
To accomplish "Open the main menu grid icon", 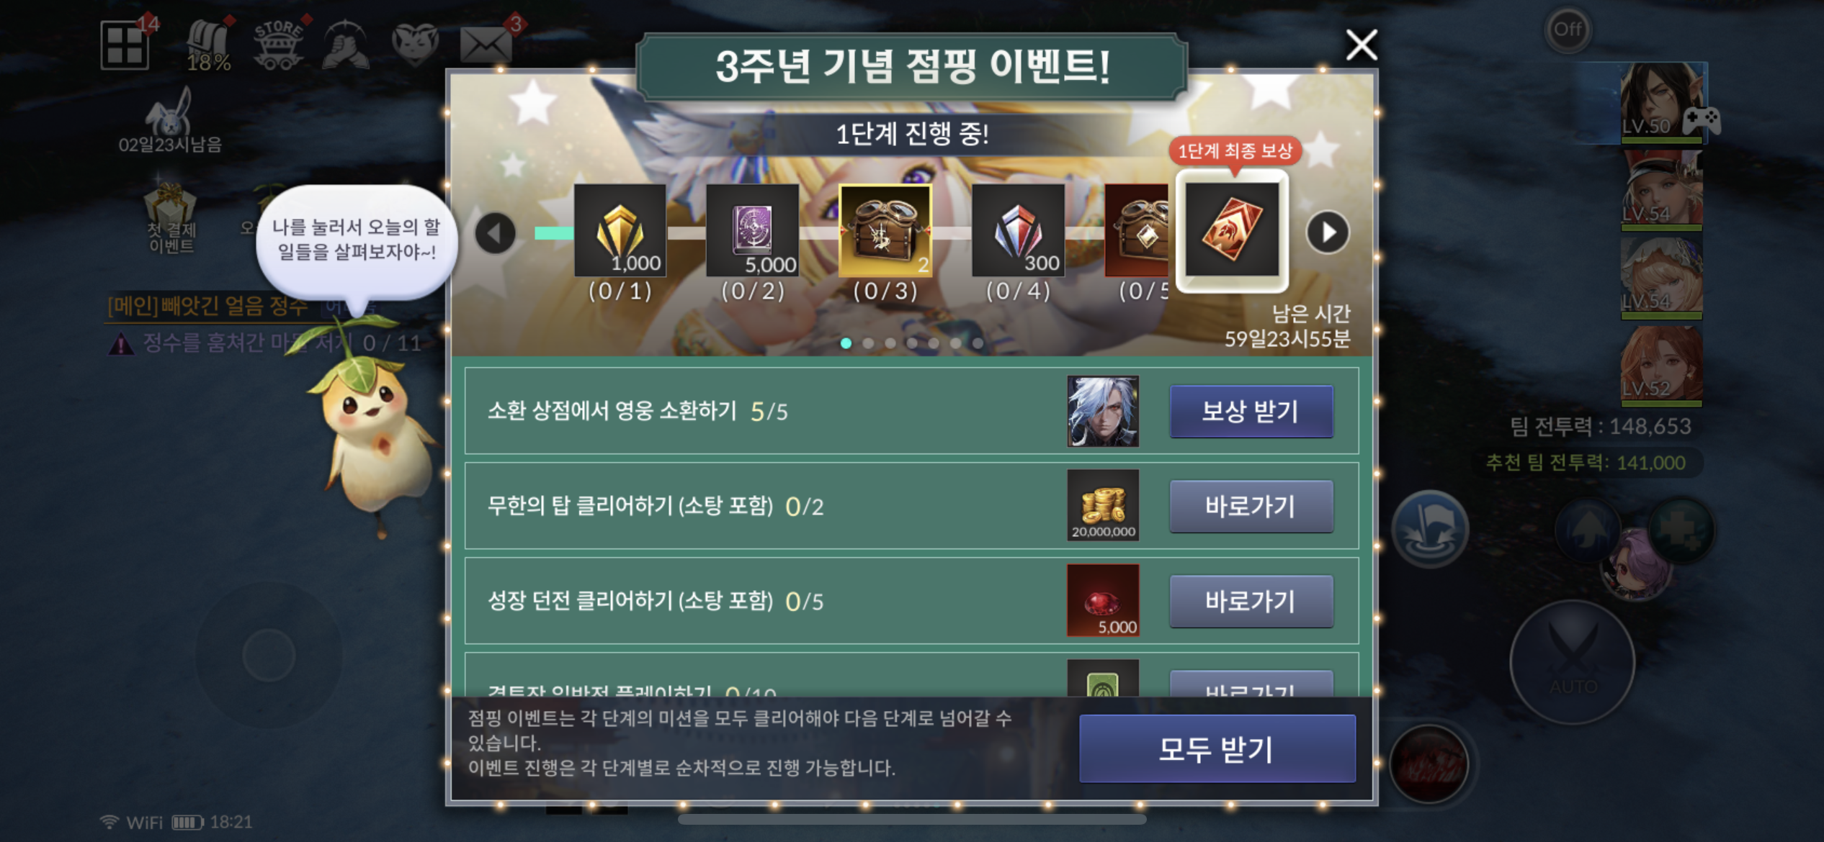I will (125, 45).
